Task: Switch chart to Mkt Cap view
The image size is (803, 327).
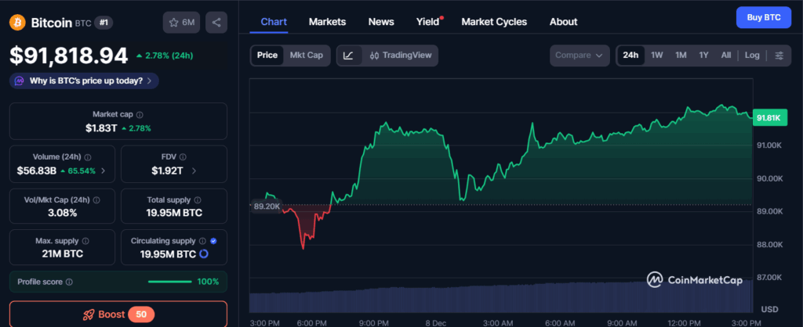Action: tap(306, 56)
